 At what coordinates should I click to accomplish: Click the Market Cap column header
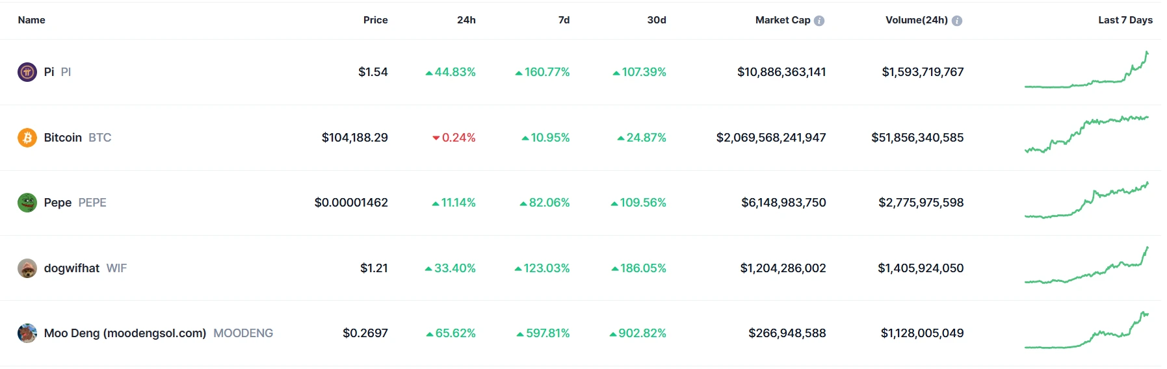[x=783, y=20]
